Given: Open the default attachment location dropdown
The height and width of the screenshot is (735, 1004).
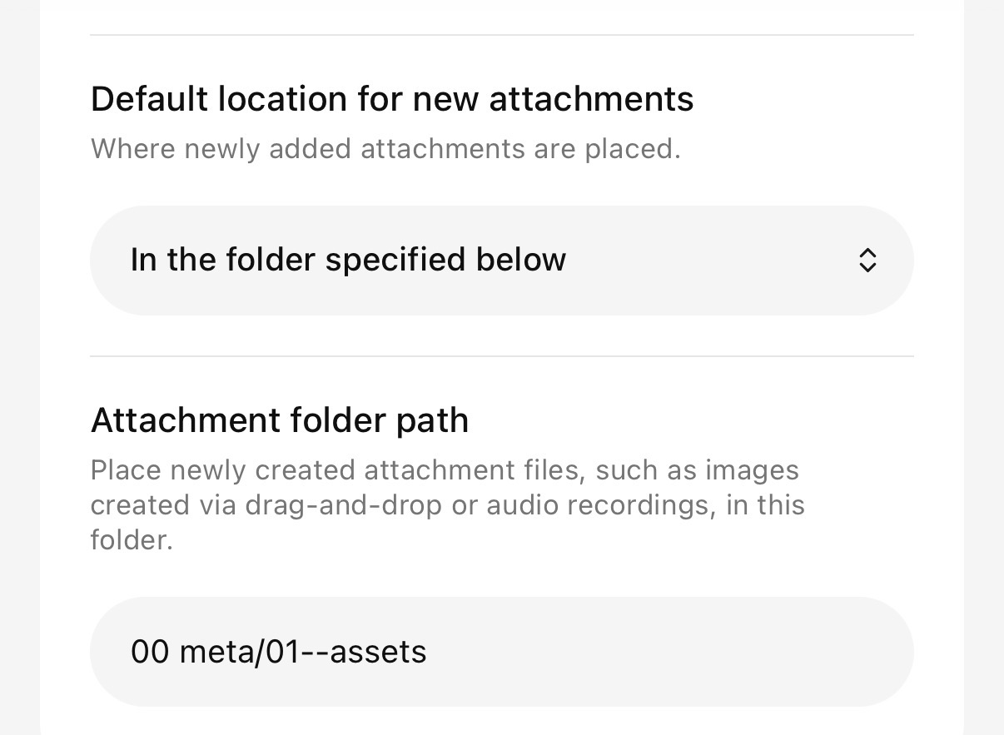Looking at the screenshot, I should tap(501, 261).
